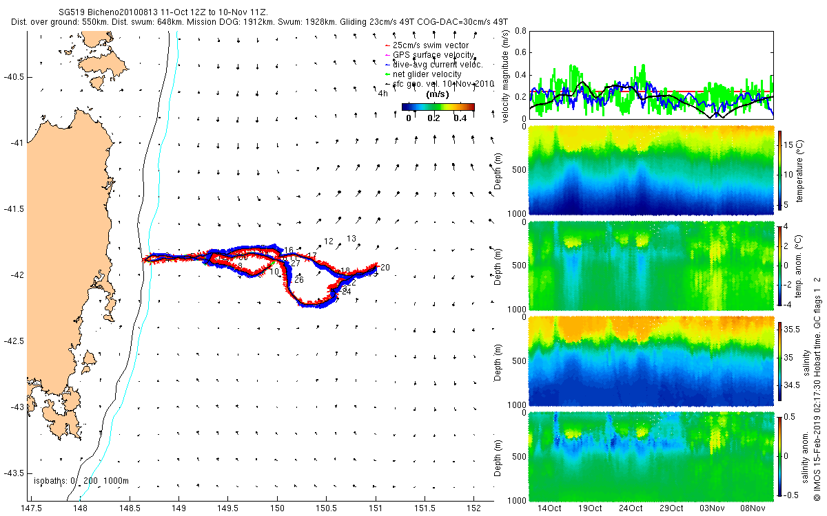The width and height of the screenshot is (827, 516).
Task: Click the track day marker '18'
Action: pos(345,271)
